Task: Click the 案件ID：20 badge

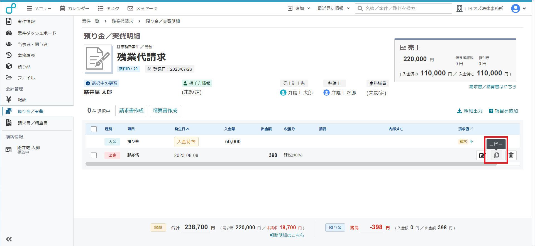Action: click(128, 69)
